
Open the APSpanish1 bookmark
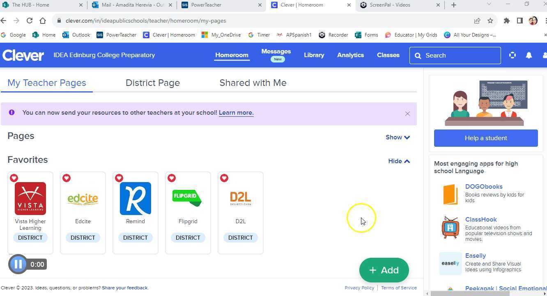pyautogui.click(x=294, y=35)
